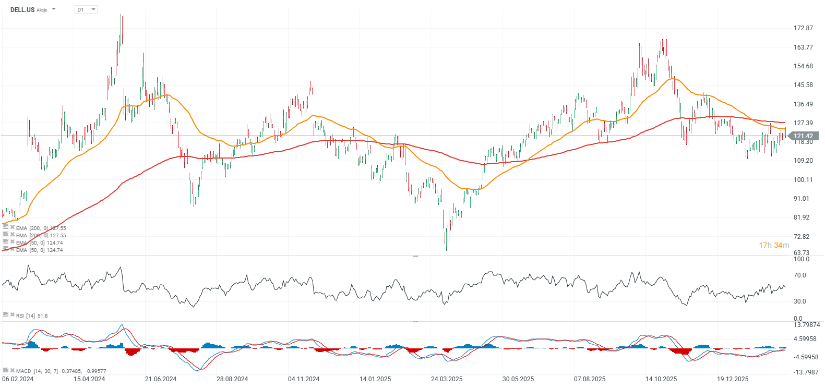Grab the divider handle above MACD pane
This screenshot has height=388, width=825.
click(415, 321)
